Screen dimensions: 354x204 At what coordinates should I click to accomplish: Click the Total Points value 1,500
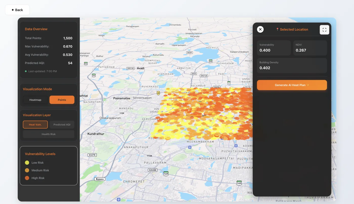pyautogui.click(x=68, y=38)
